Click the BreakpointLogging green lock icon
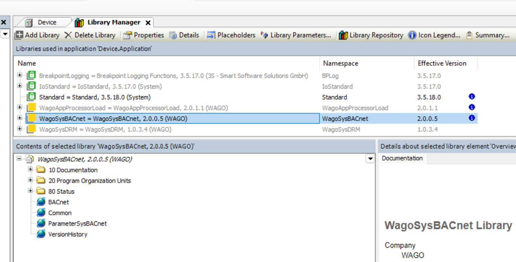516x262 pixels. (31, 76)
